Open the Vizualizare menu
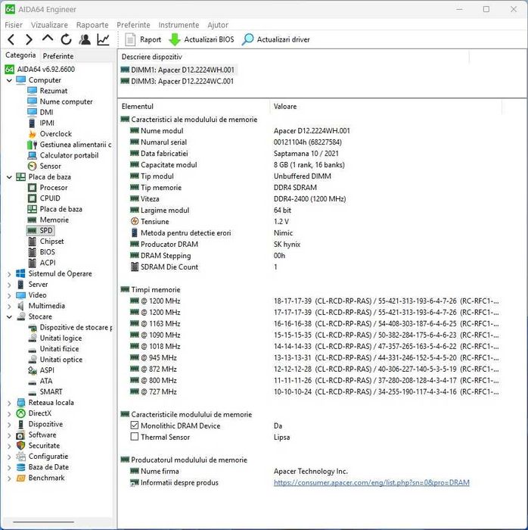The width and height of the screenshot is (528, 530). (49, 25)
